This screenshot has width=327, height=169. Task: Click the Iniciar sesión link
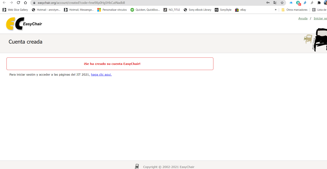320,18
